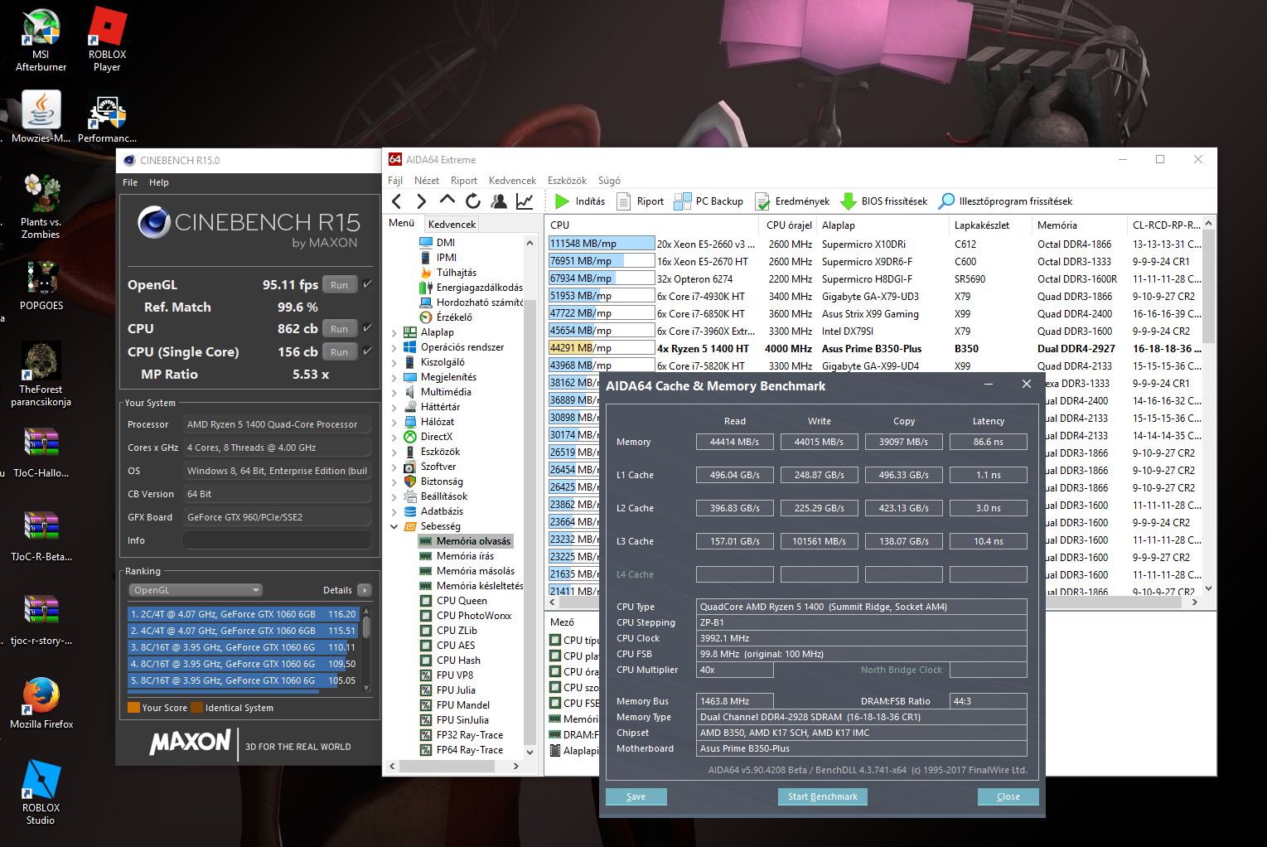
Task: Toggle the CPU FSB field checkbox
Action: 555,703
